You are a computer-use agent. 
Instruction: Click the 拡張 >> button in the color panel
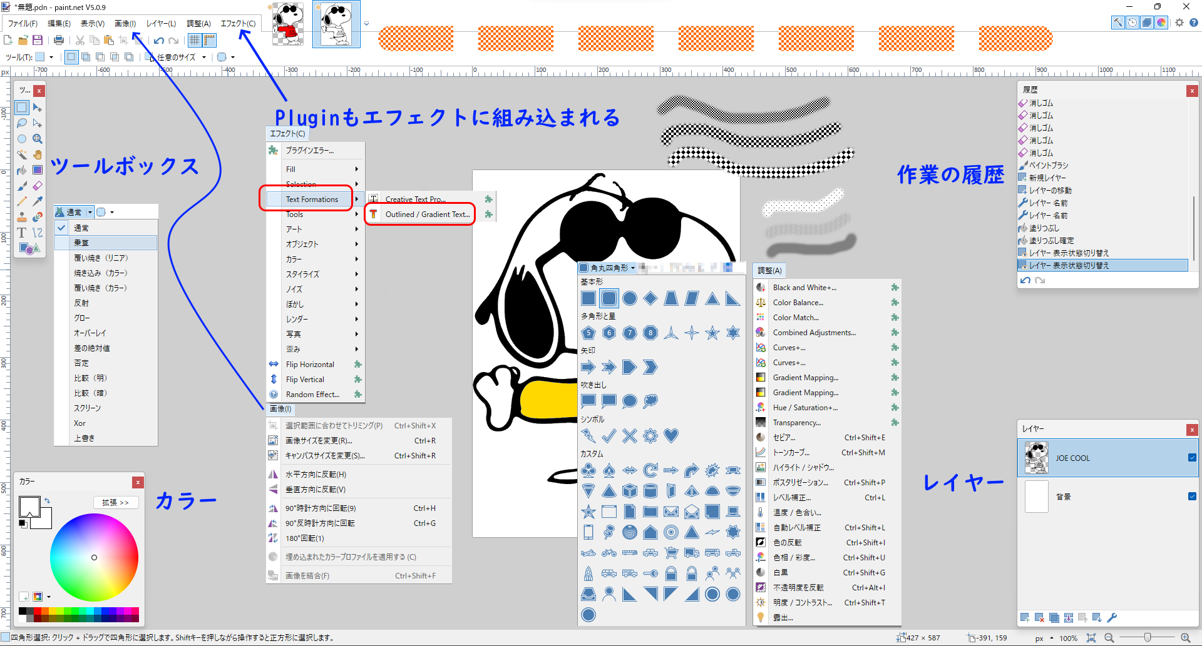tap(116, 502)
